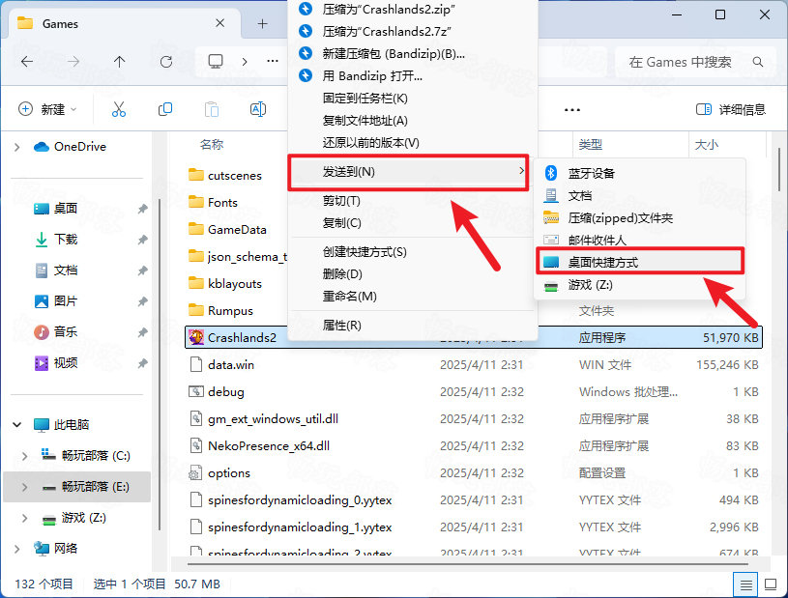
Task: Open the address bar overflow ellipsis
Action: 273,61
